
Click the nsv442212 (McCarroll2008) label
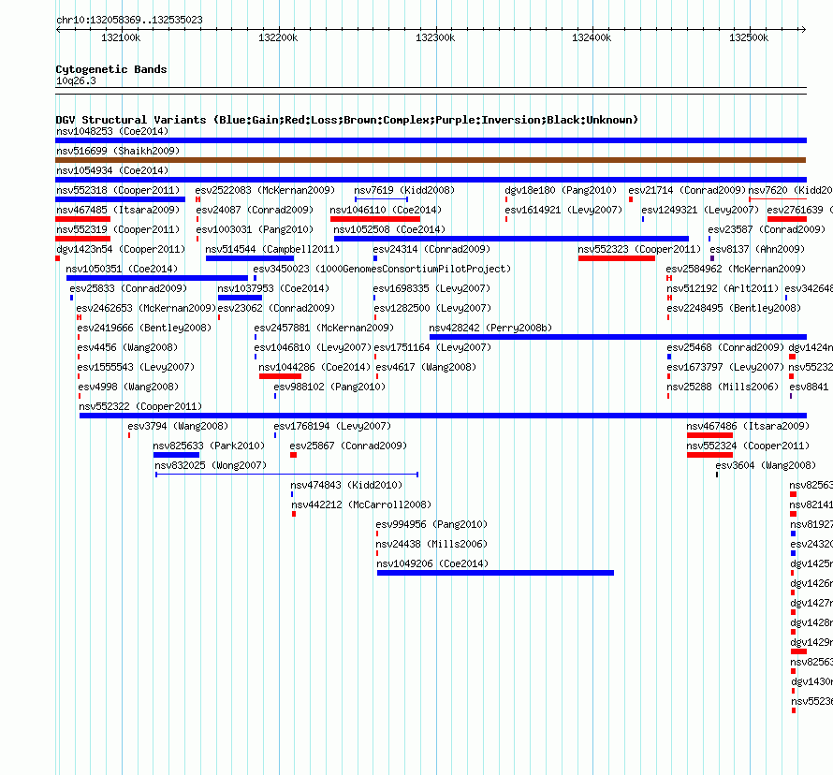click(x=361, y=504)
